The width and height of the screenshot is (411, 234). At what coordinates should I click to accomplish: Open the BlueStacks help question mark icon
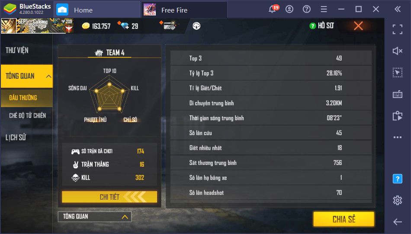pos(306,9)
